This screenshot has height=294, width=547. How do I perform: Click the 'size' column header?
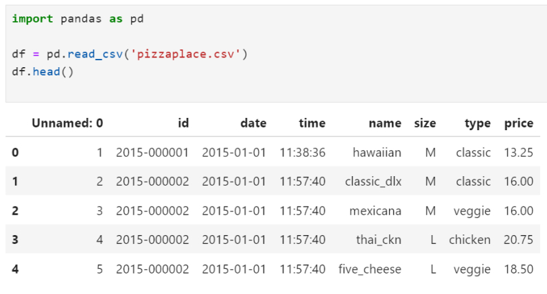[425, 123]
